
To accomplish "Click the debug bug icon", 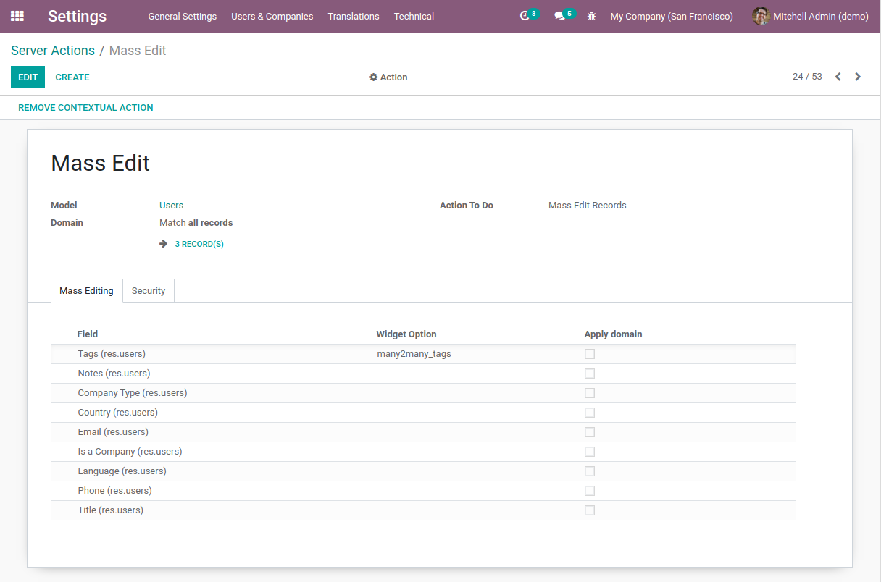I will click(x=591, y=16).
